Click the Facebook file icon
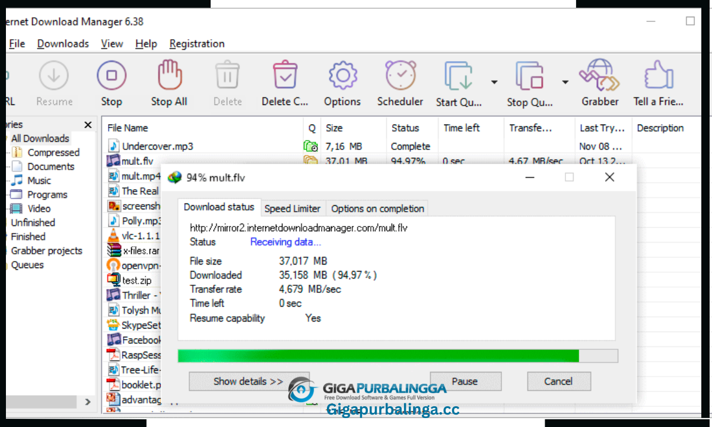This screenshot has height=427, width=712. pos(113,339)
